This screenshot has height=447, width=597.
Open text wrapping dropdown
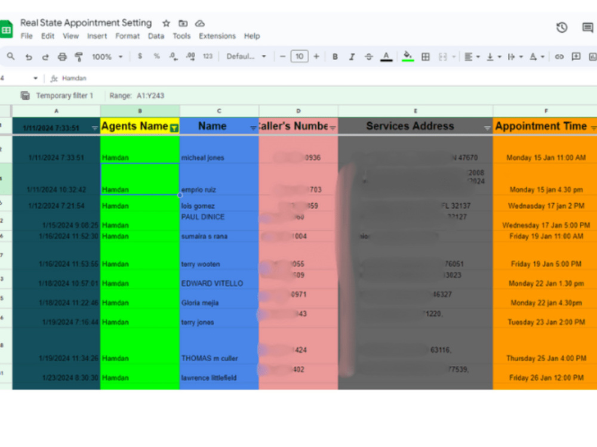(515, 57)
